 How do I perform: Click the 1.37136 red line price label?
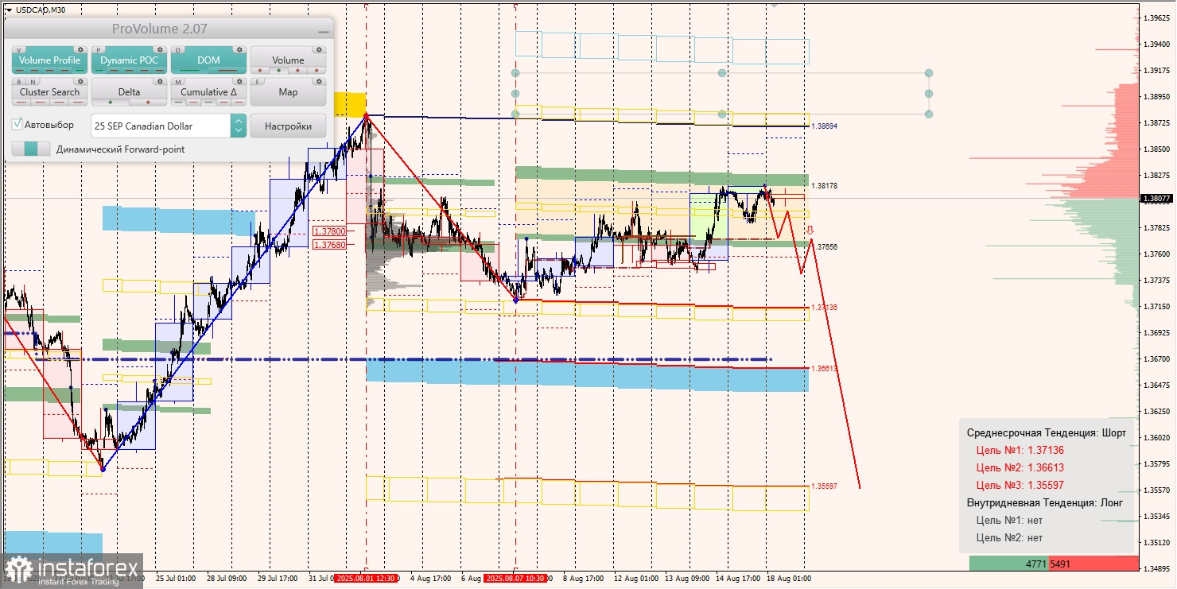[824, 307]
